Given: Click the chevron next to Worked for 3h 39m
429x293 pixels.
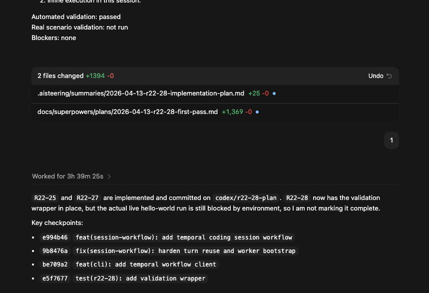Looking at the screenshot, I should pos(109,176).
